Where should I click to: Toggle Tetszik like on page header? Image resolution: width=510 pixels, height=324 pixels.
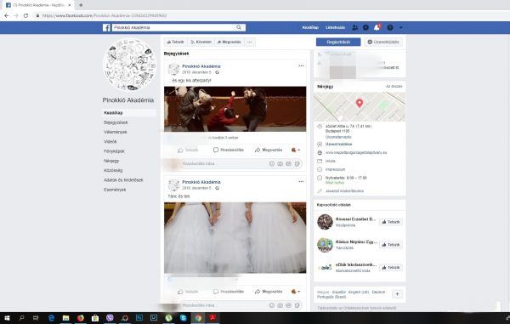[175, 42]
